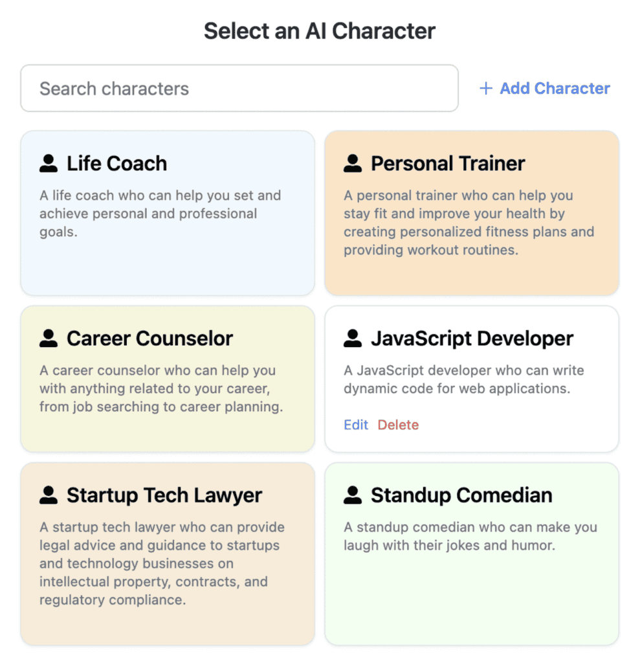Open the Add Character dialog

(x=545, y=88)
